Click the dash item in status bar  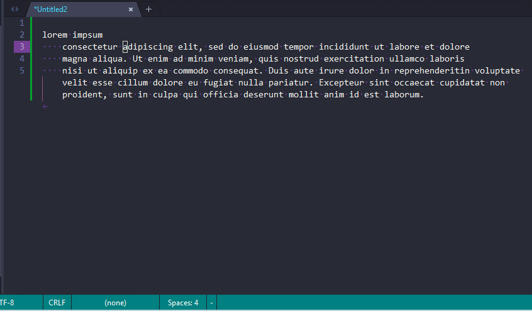[x=212, y=303]
